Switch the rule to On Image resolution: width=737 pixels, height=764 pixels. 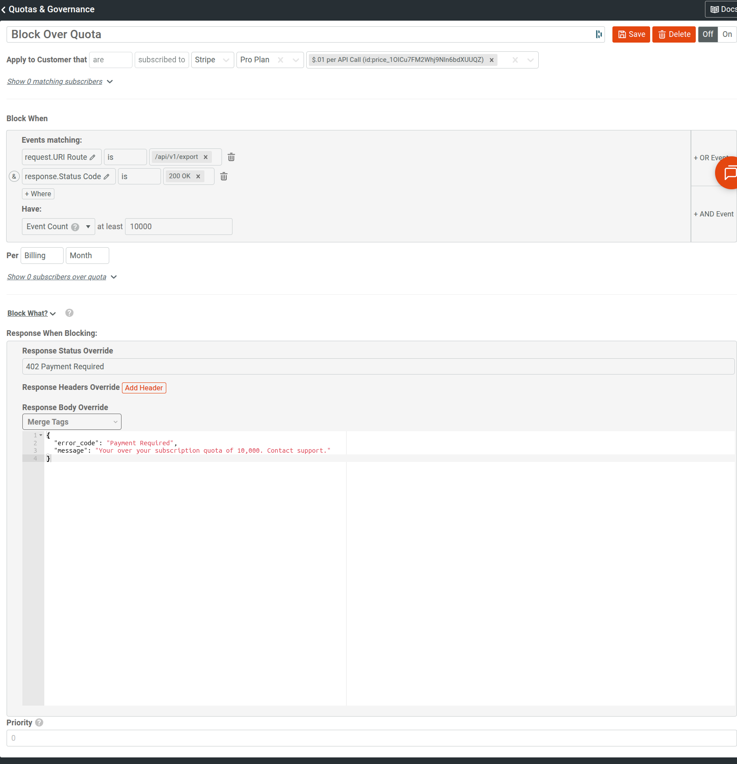[727, 34]
